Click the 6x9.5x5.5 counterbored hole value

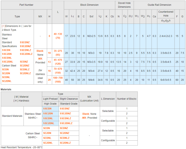point(166,80)
